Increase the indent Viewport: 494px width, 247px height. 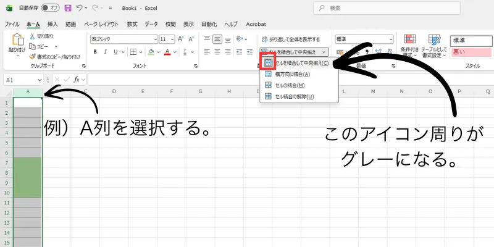249,51
